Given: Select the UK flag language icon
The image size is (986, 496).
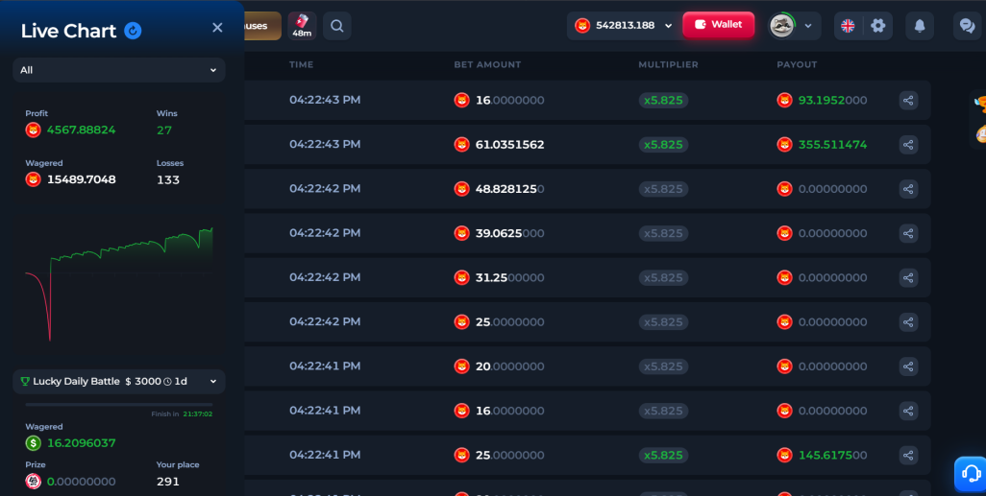Looking at the screenshot, I should point(848,26).
